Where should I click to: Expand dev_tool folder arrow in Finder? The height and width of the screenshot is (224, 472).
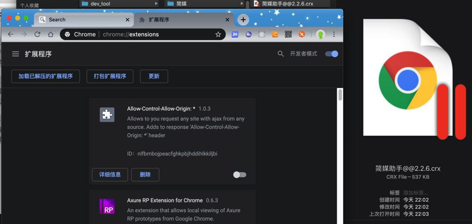[x=156, y=4]
